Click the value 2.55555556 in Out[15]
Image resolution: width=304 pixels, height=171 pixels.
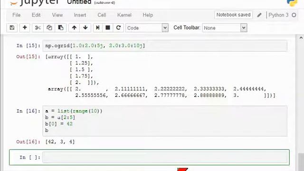coord(91,95)
